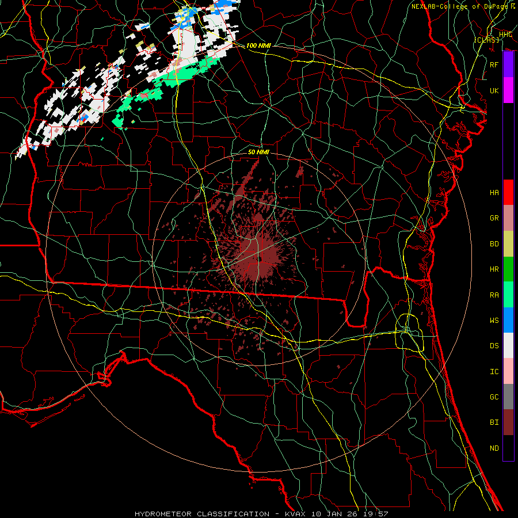
Task: Click the BD legend label
Action: coord(494,244)
